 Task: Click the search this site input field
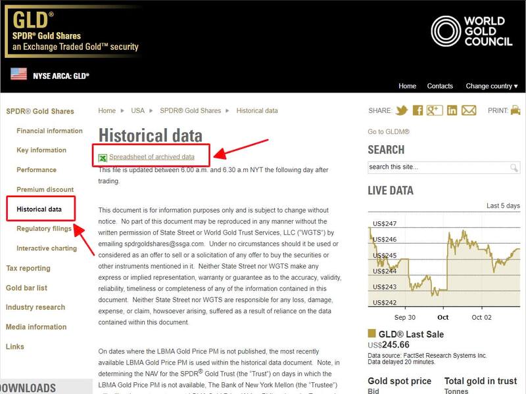pos(427,167)
